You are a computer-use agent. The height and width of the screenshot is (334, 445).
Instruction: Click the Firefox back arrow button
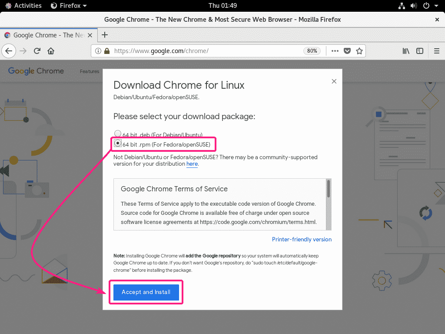[x=9, y=51]
